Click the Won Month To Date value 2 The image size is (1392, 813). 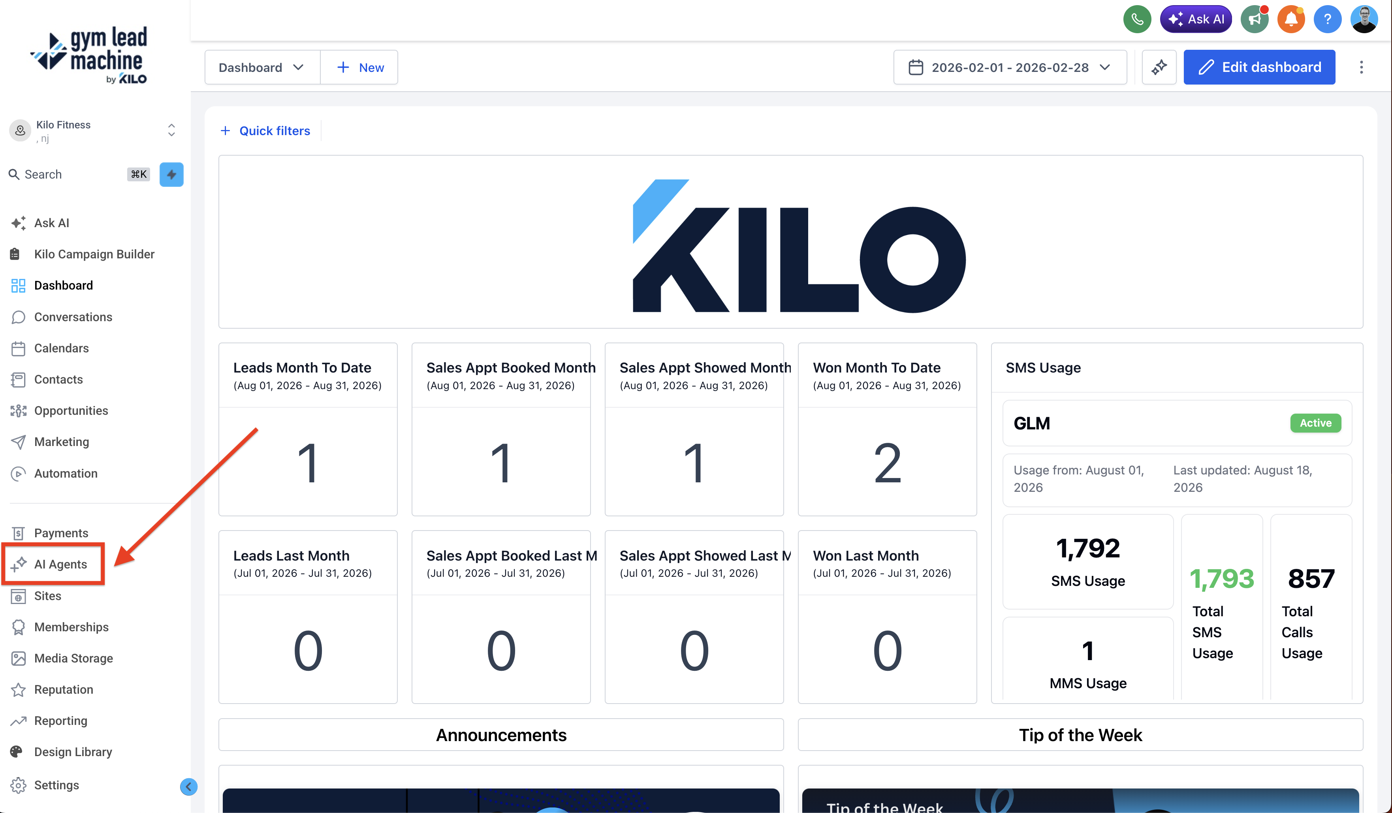(x=887, y=463)
